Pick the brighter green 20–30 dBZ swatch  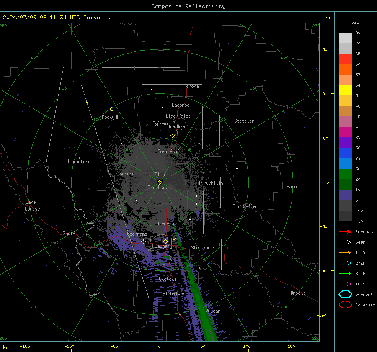345,174
